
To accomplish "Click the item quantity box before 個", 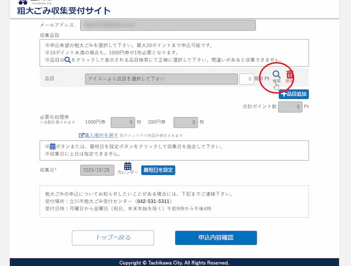I will (246, 79).
